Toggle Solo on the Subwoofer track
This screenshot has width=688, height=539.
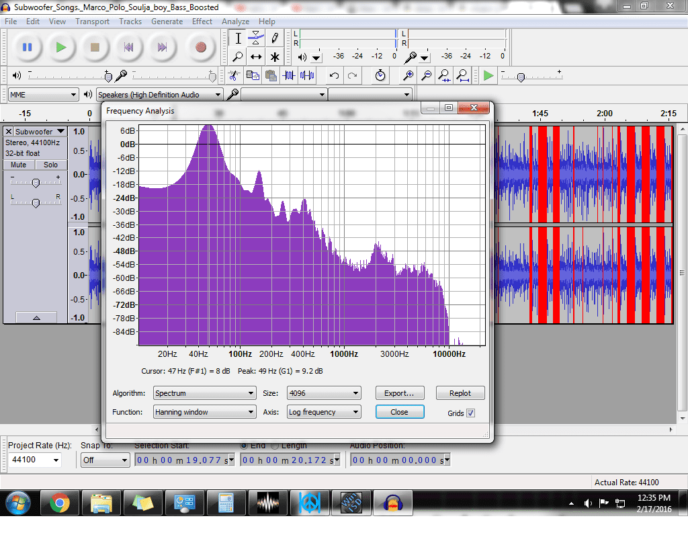click(50, 165)
